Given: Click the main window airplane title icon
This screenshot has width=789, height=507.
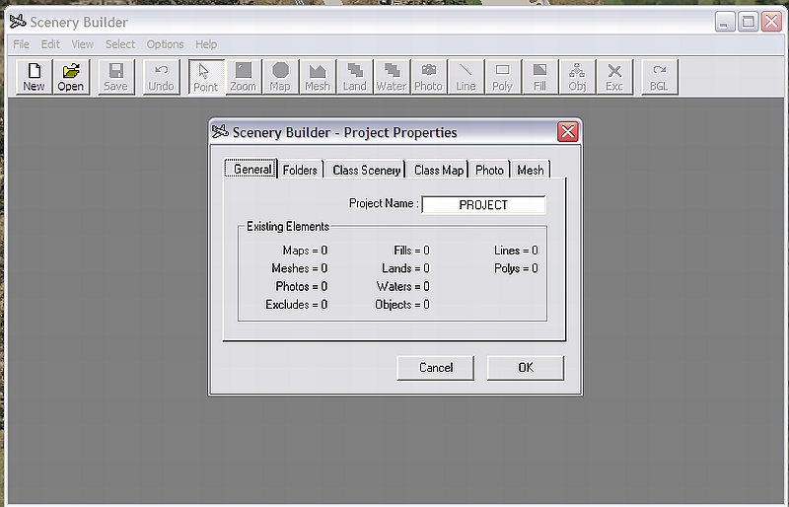Looking at the screenshot, I should coord(18,22).
